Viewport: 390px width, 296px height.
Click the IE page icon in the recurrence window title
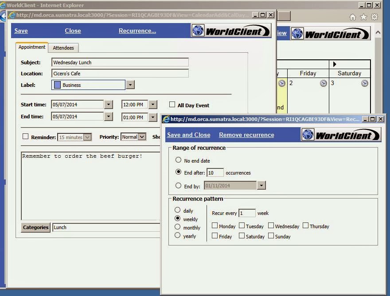coord(166,119)
